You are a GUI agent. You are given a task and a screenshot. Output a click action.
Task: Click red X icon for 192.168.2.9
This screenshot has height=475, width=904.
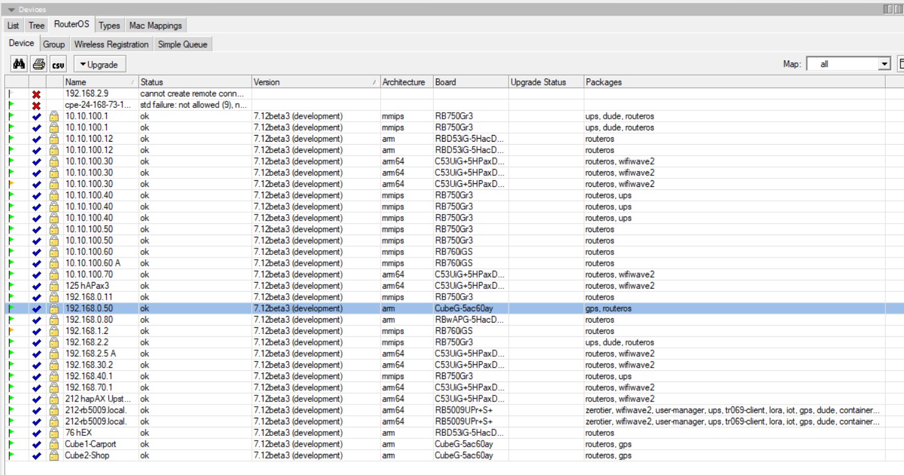(x=36, y=94)
